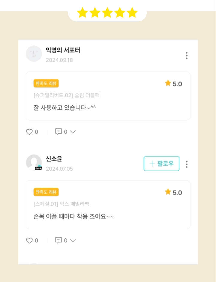Image resolution: width=216 pixels, height=282 pixels.
Task: Expand comments chevron under the first review
Action: [73, 132]
